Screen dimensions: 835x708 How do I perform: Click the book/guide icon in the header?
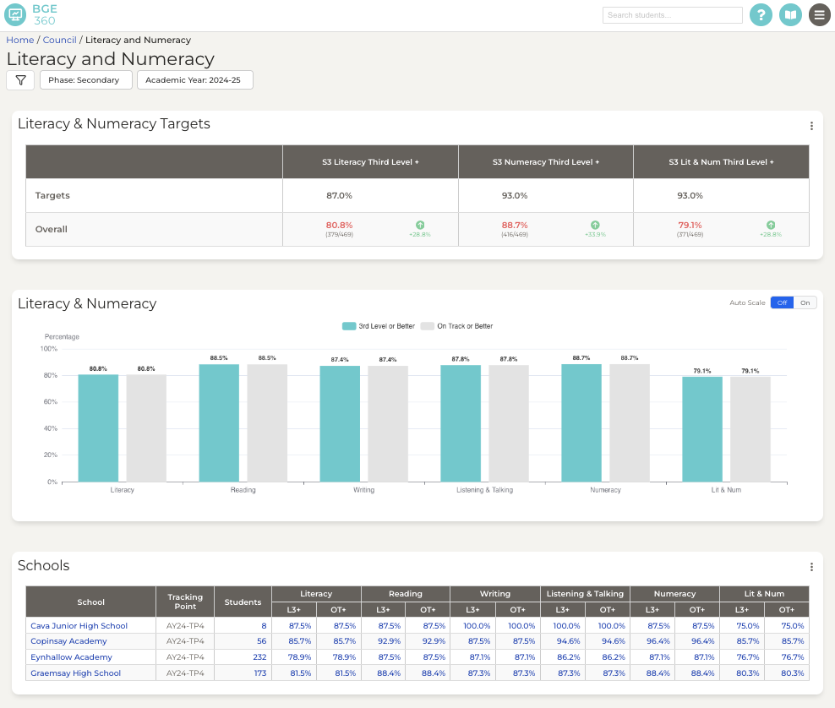click(x=790, y=14)
